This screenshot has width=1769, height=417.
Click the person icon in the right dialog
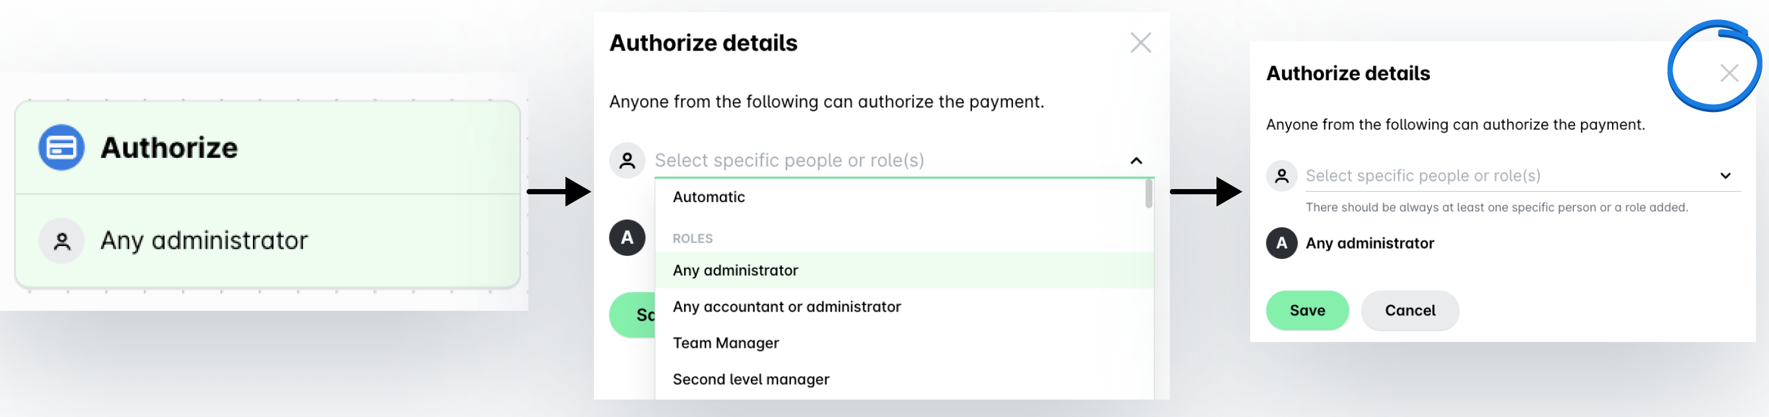pyautogui.click(x=1281, y=176)
